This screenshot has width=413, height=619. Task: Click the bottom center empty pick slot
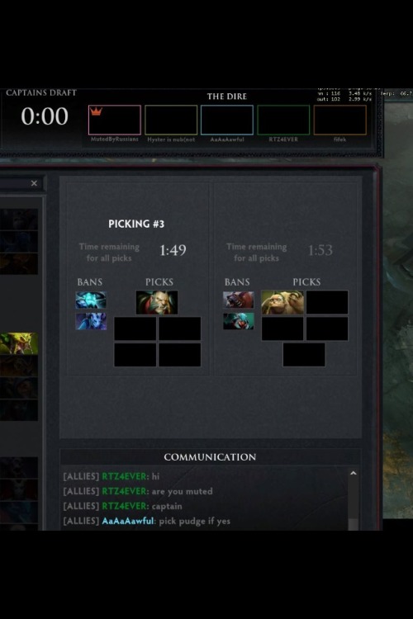pos(304,355)
